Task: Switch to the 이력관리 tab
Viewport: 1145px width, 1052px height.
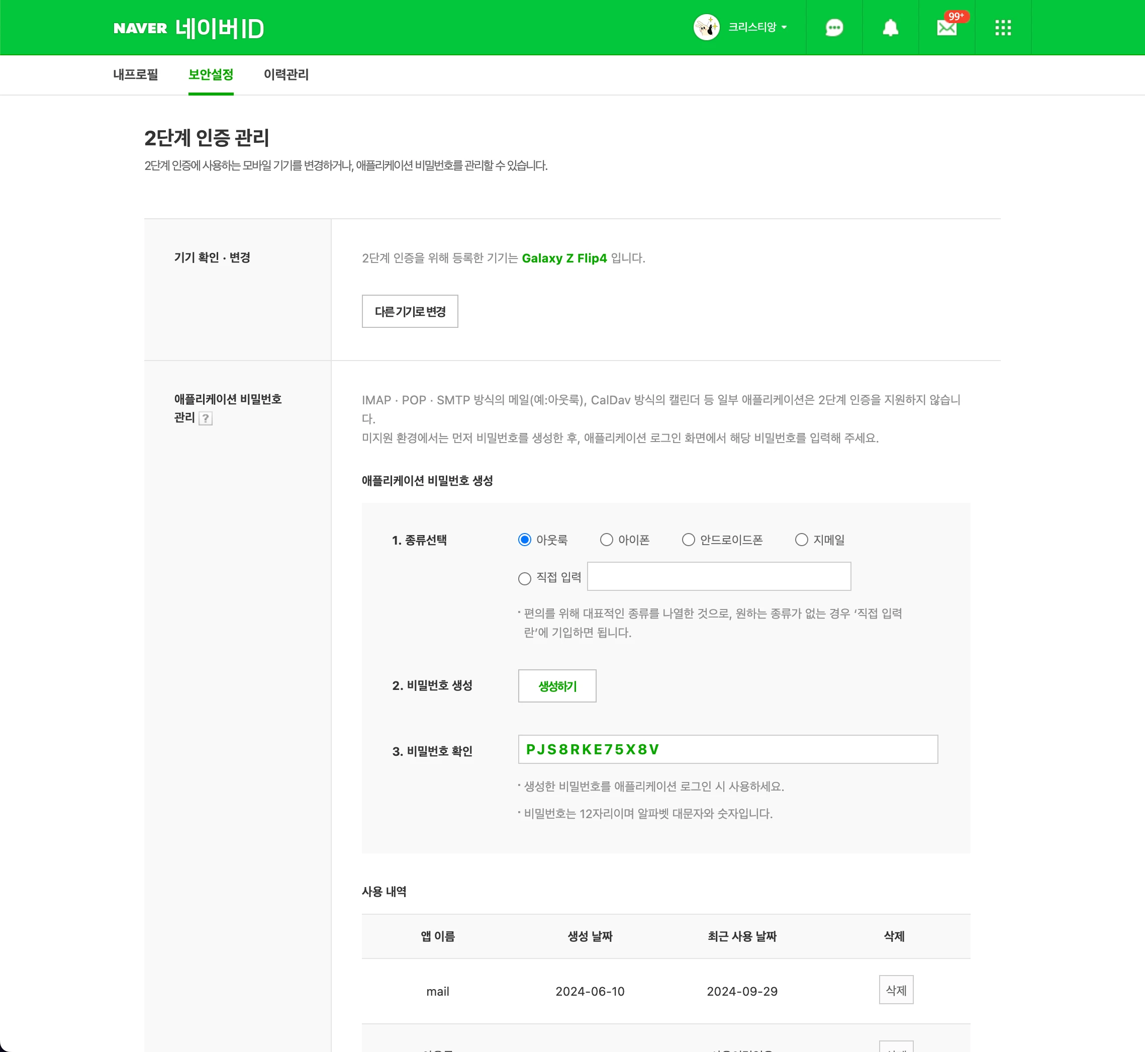Action: 285,74
